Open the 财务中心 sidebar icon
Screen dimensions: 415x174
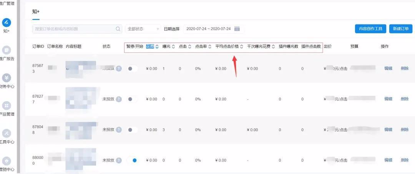pyautogui.click(x=7, y=78)
